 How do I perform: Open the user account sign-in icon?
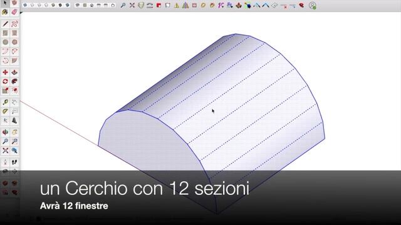312,6
